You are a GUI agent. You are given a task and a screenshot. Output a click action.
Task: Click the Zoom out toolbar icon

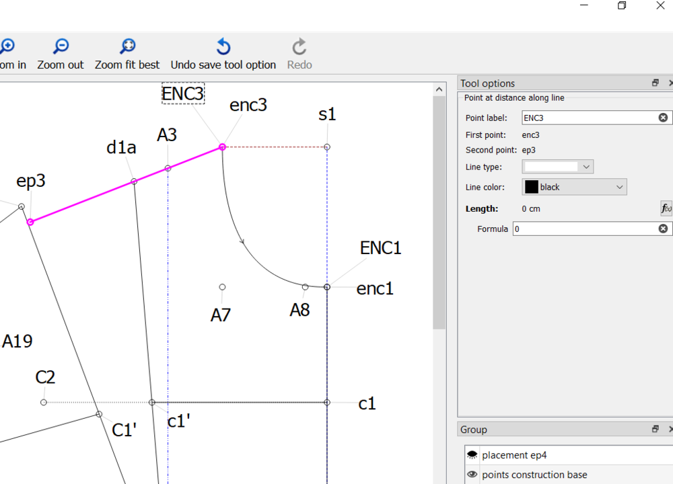[x=61, y=46]
